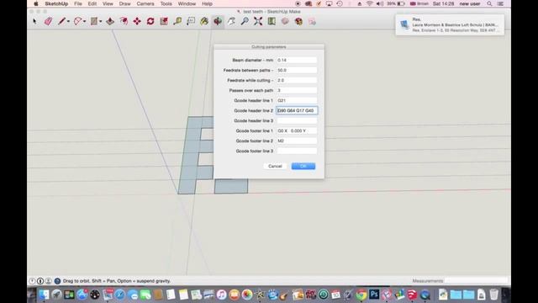
Task: Open Safari from the Dock
Action: pyautogui.click(x=119, y=295)
